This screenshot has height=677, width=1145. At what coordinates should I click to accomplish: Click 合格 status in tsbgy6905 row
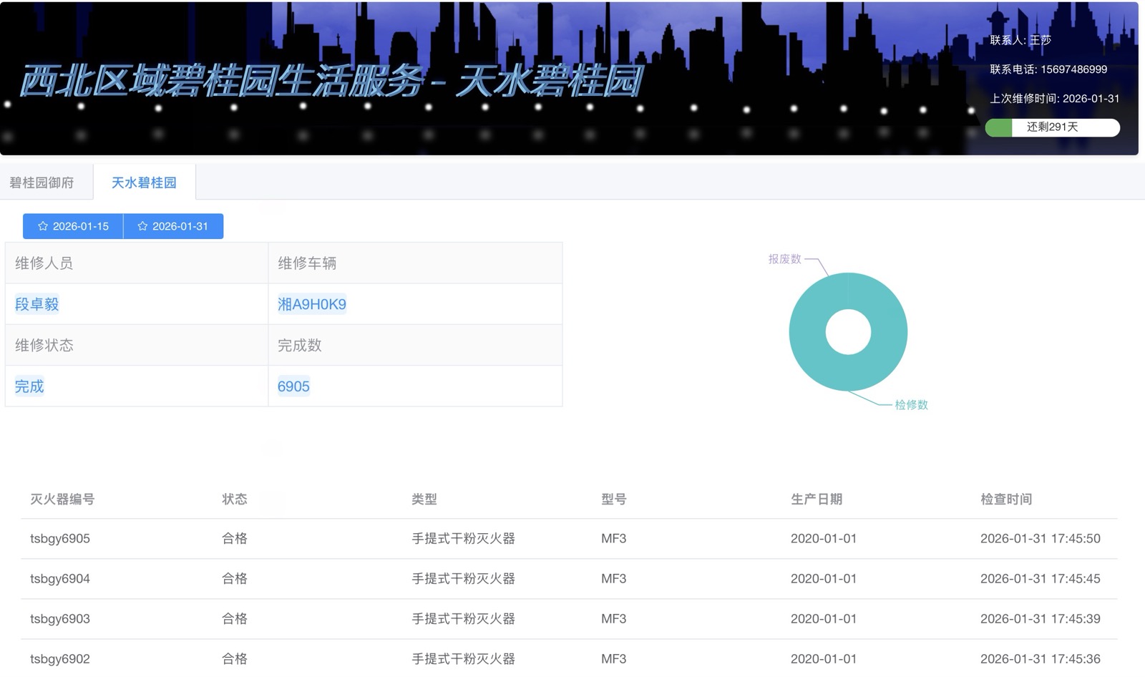coord(235,539)
